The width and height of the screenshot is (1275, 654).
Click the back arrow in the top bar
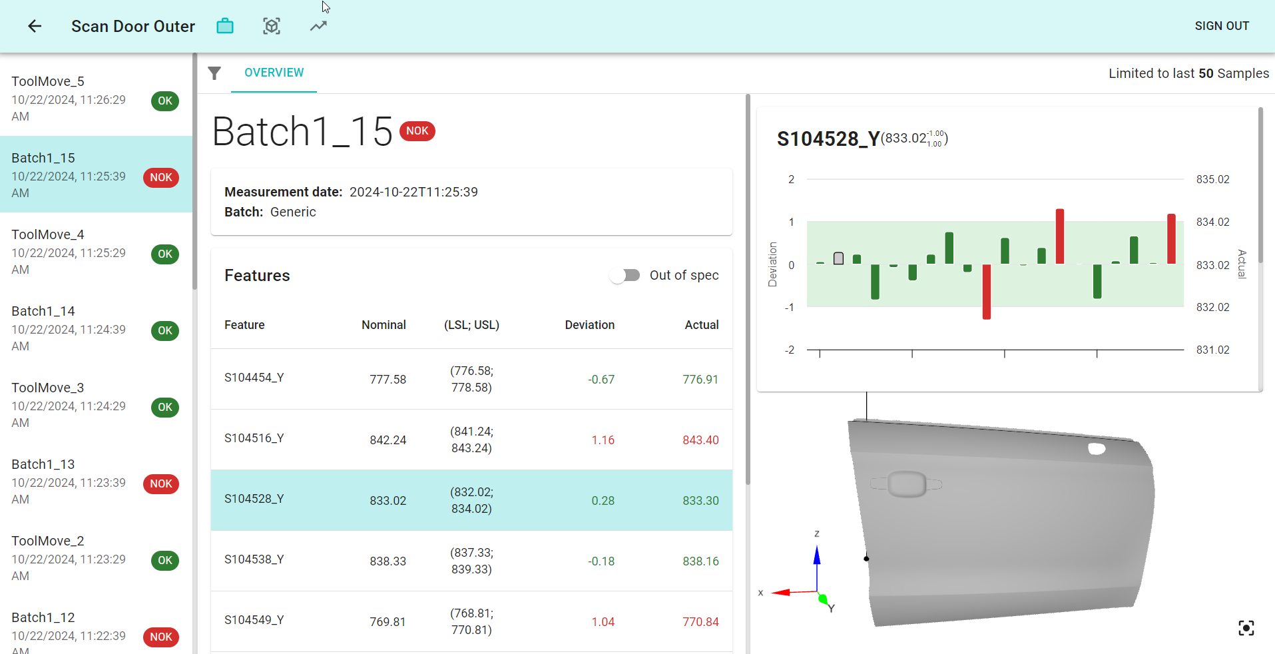click(34, 26)
